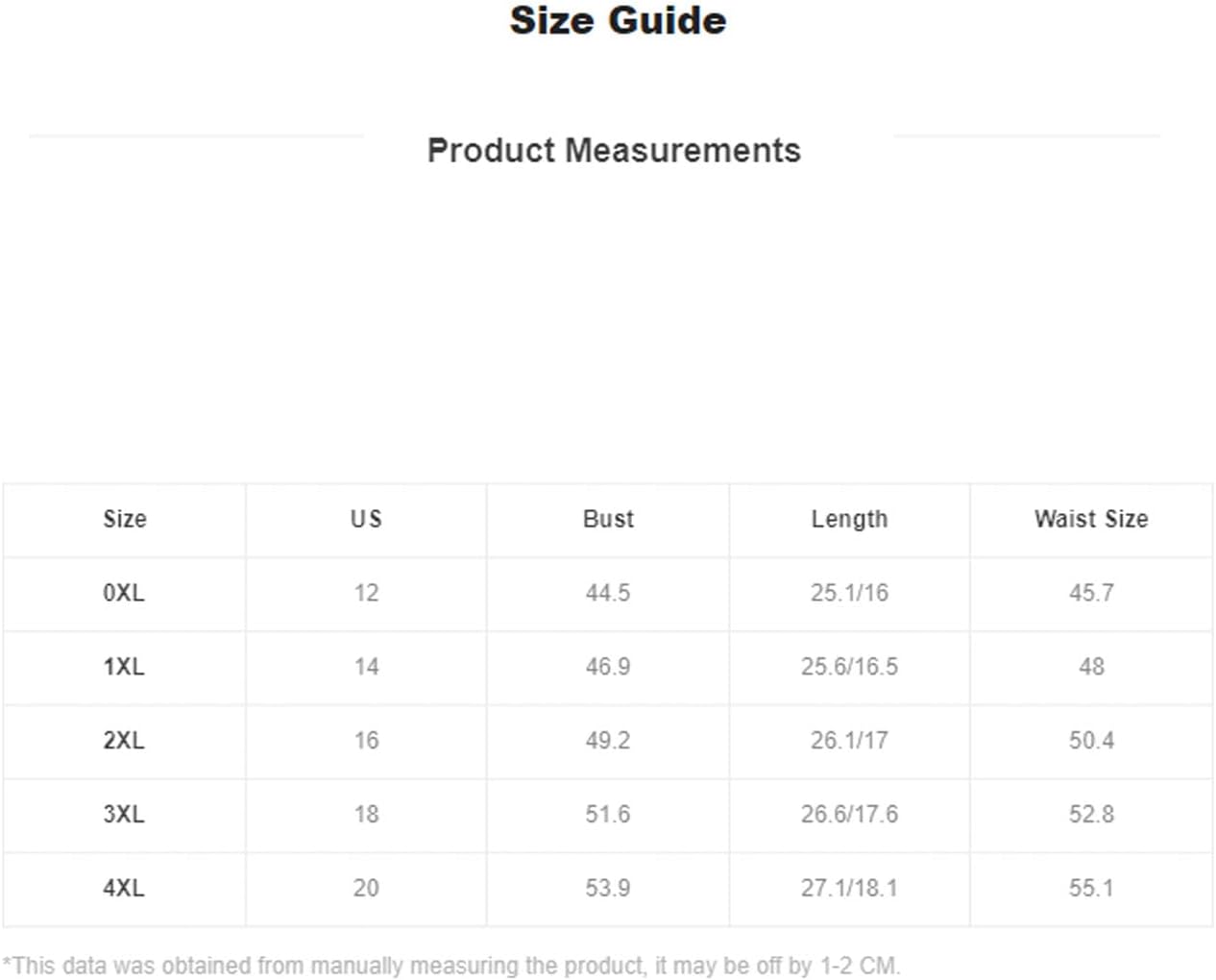Click the bust value 53.9
1216x980 pixels.
point(608,889)
